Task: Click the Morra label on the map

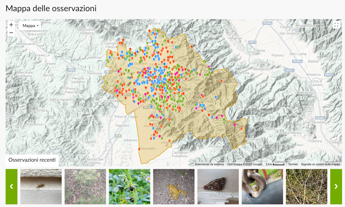Action: pos(270,129)
